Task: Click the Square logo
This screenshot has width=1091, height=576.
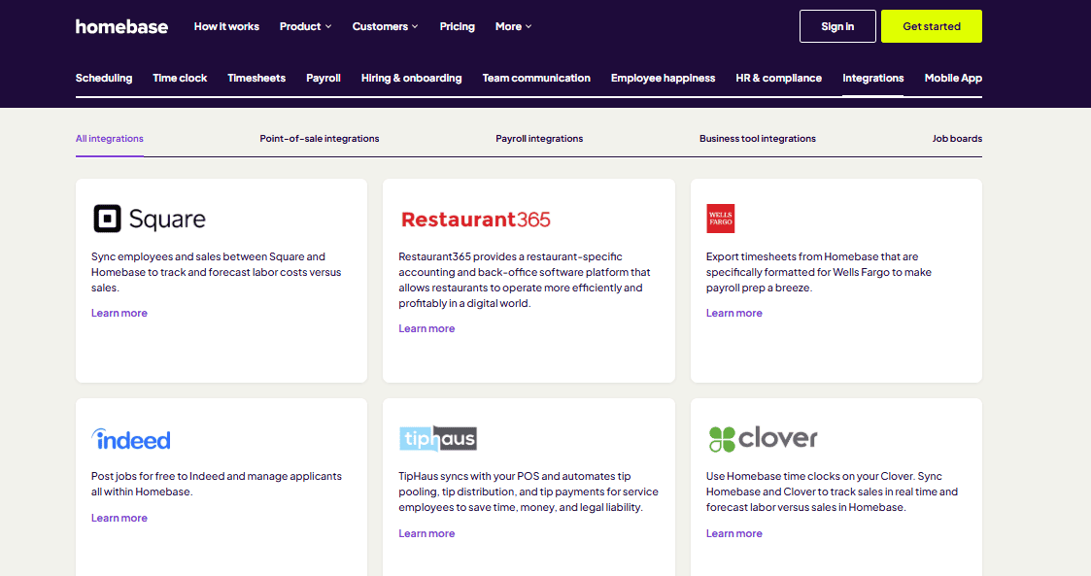Action: 150,219
